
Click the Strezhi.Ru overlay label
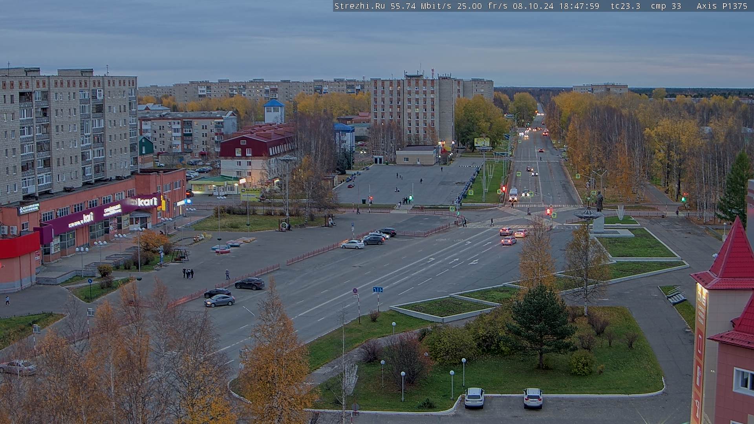359,6
